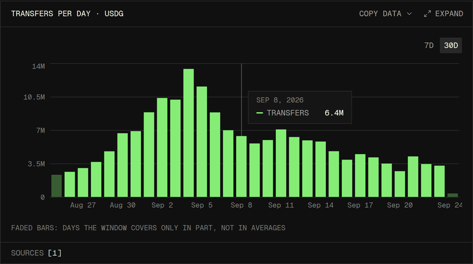Expand the chart to full view

pyautogui.click(x=444, y=14)
